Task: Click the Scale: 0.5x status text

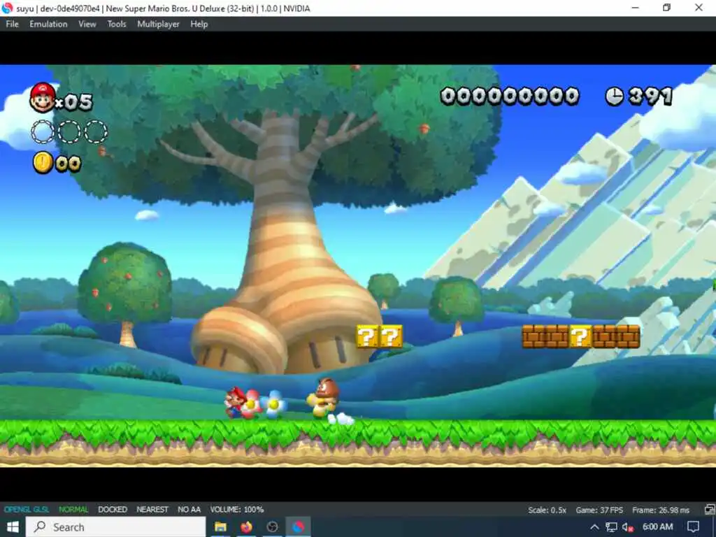Action: coord(547,510)
